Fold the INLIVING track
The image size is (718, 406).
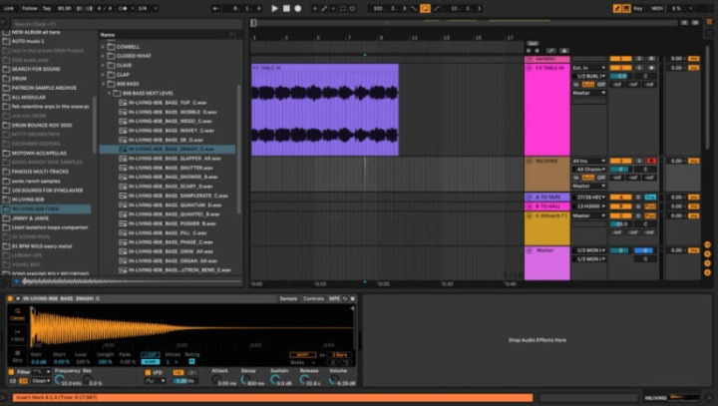point(530,162)
